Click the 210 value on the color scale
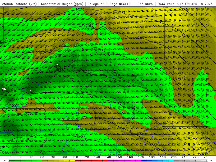The height and width of the screenshot is (162, 216). tap(185, 157)
